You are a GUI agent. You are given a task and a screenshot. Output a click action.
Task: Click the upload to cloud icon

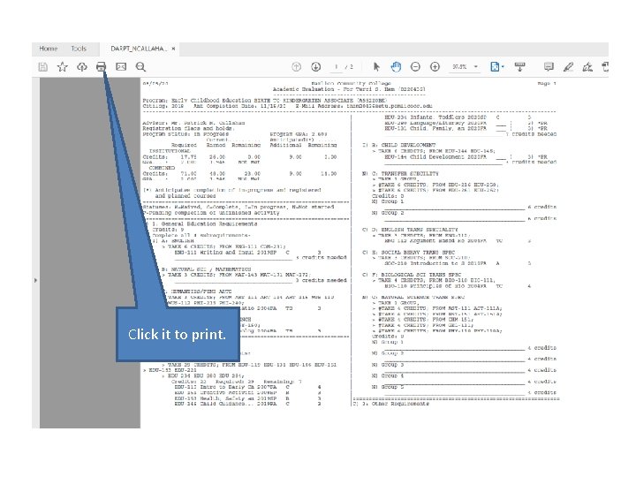pos(82,67)
